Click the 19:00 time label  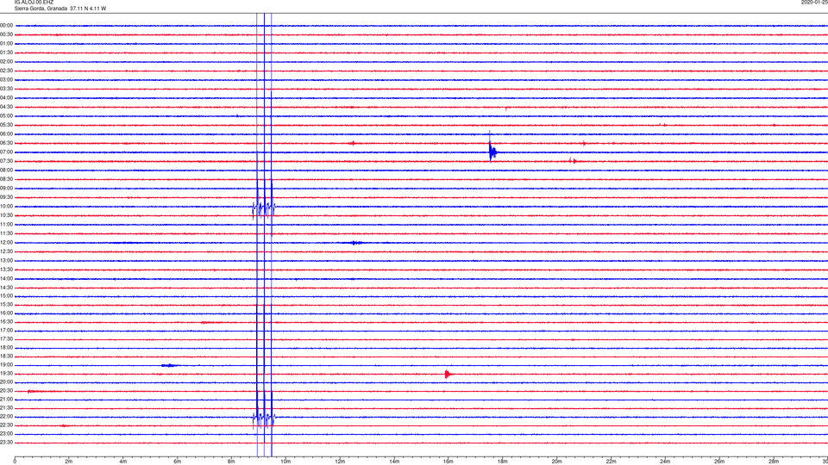6,365
